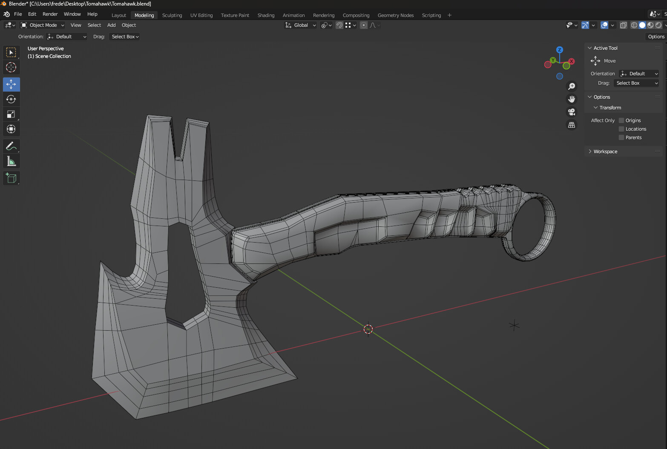This screenshot has width=667, height=449.
Task: Open sidebar Orientation Default dropdown
Action: point(639,74)
